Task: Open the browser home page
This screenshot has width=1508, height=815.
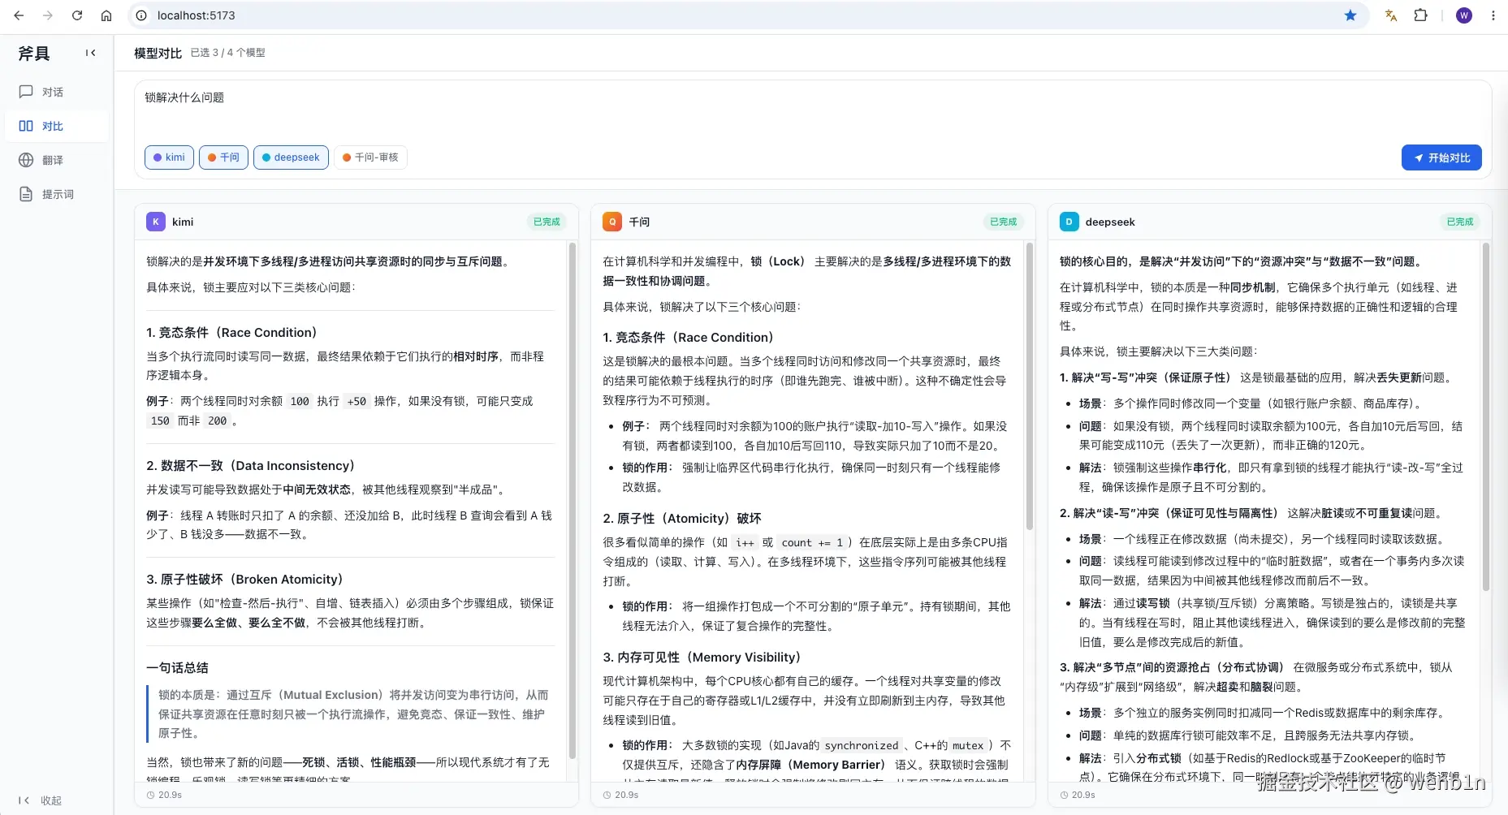Action: pos(106,15)
